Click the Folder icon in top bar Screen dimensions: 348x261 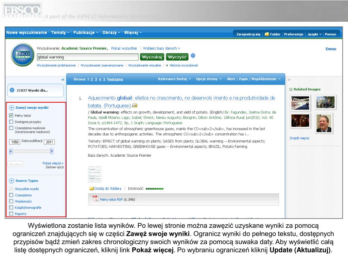[267, 34]
